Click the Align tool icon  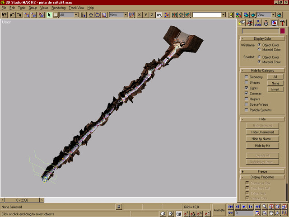(x=188, y=15)
